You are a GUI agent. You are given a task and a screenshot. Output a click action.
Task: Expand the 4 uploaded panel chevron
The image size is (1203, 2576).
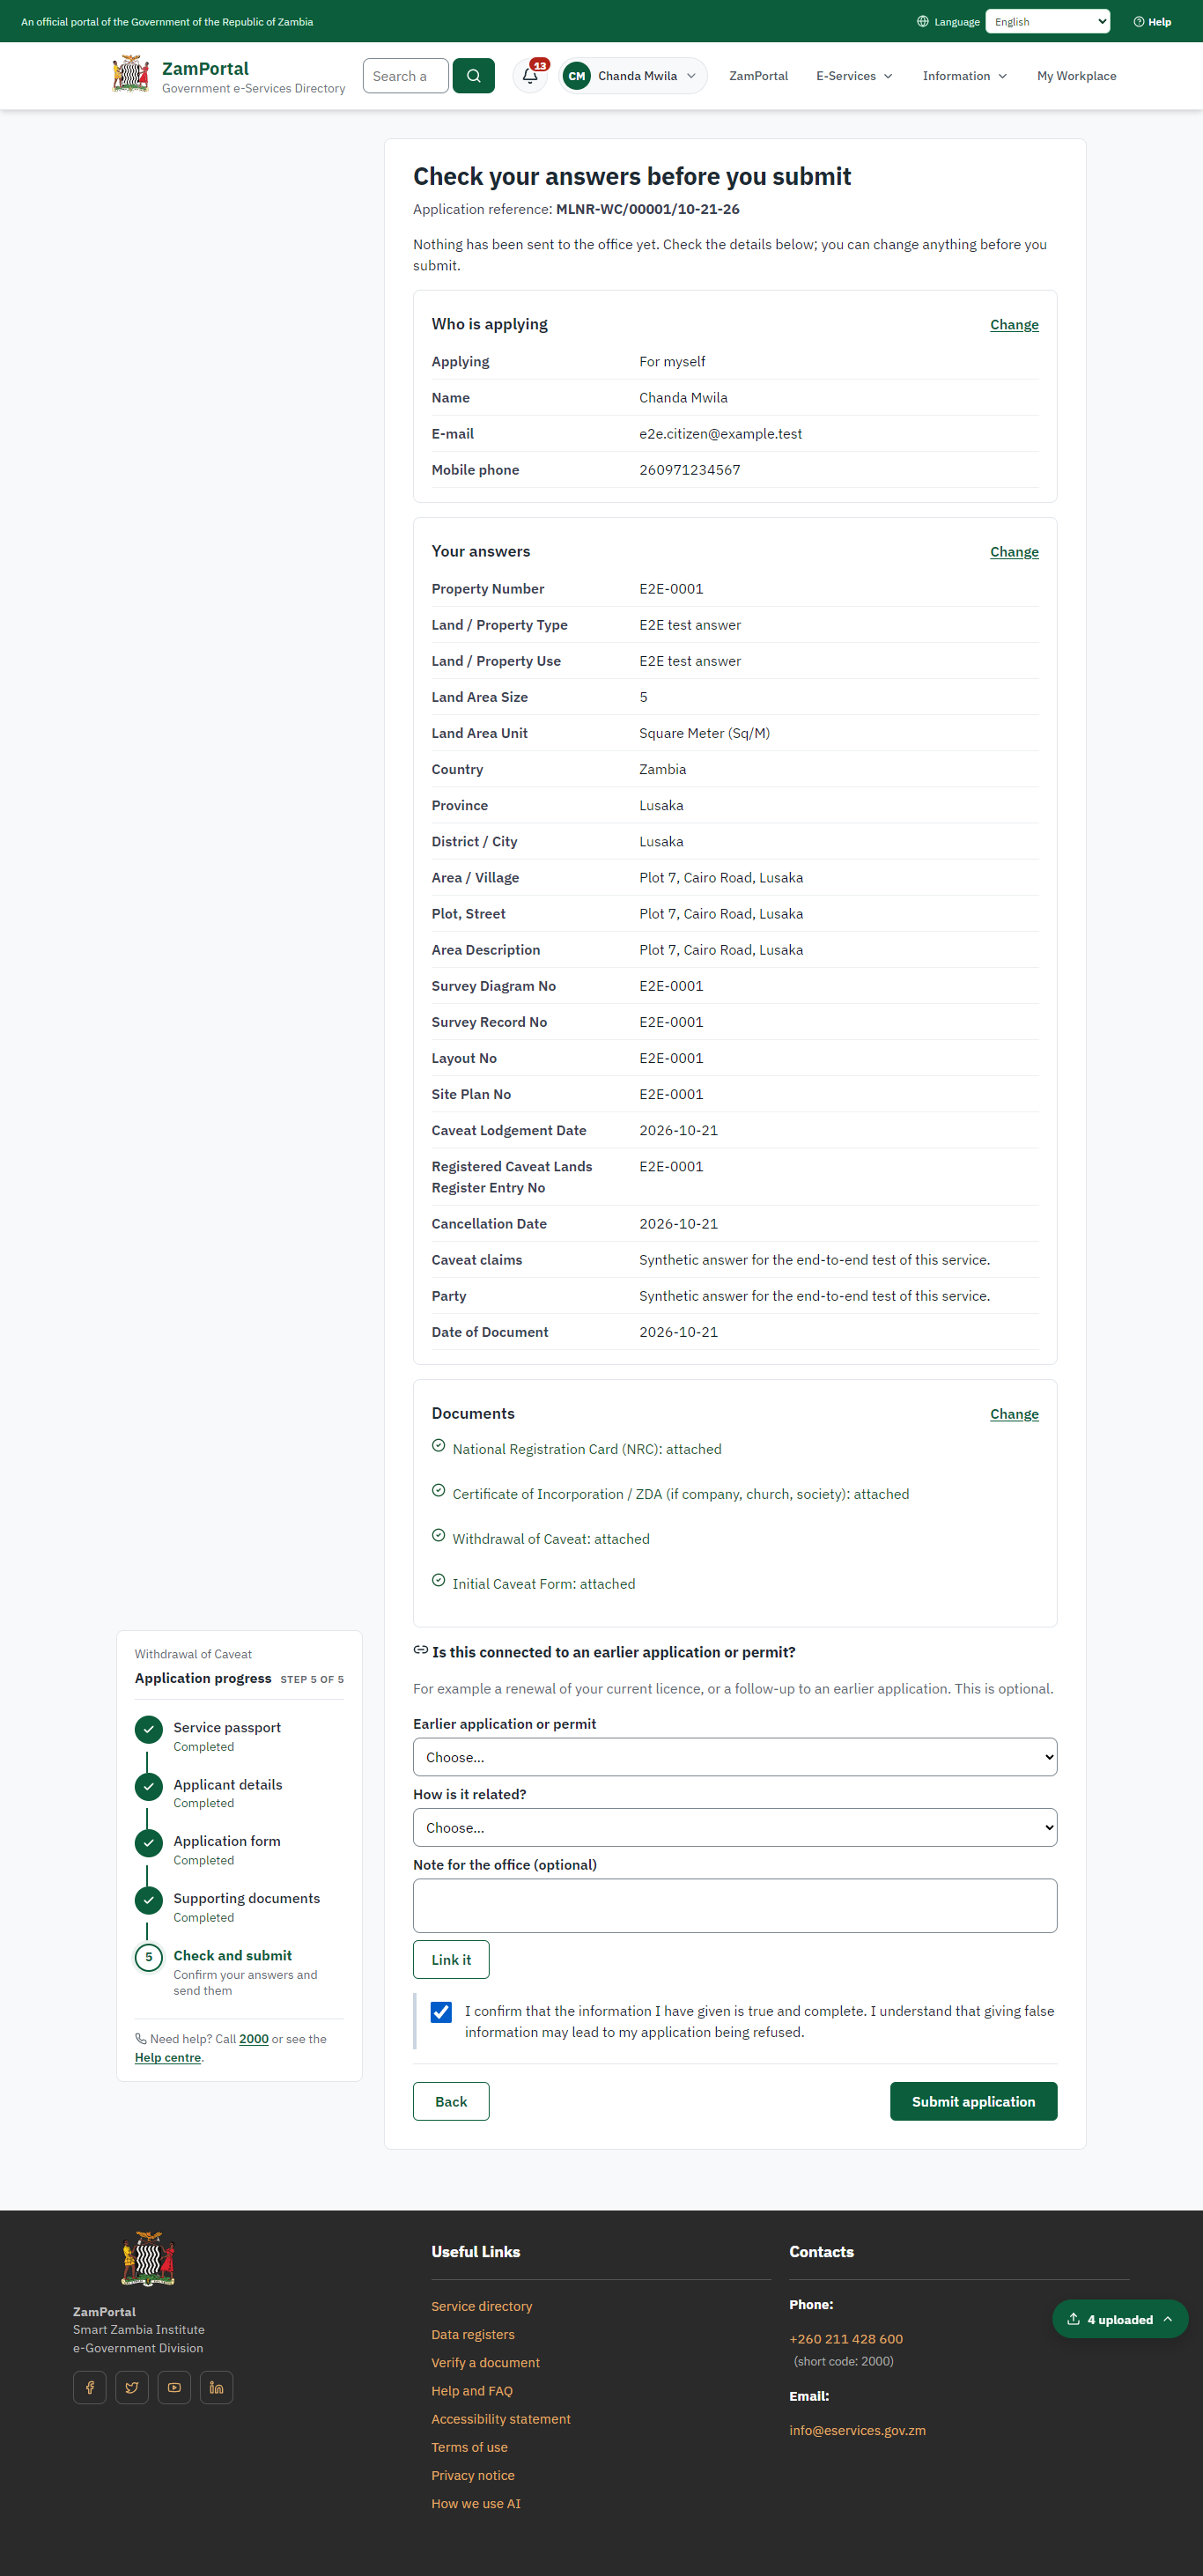click(x=1167, y=2319)
